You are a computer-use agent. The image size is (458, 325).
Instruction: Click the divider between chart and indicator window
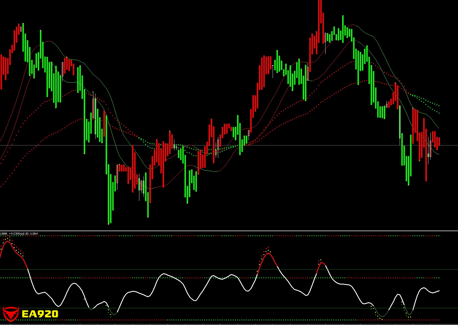(229, 231)
